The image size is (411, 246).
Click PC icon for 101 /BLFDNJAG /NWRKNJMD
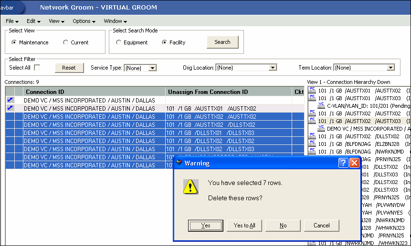pos(312,151)
